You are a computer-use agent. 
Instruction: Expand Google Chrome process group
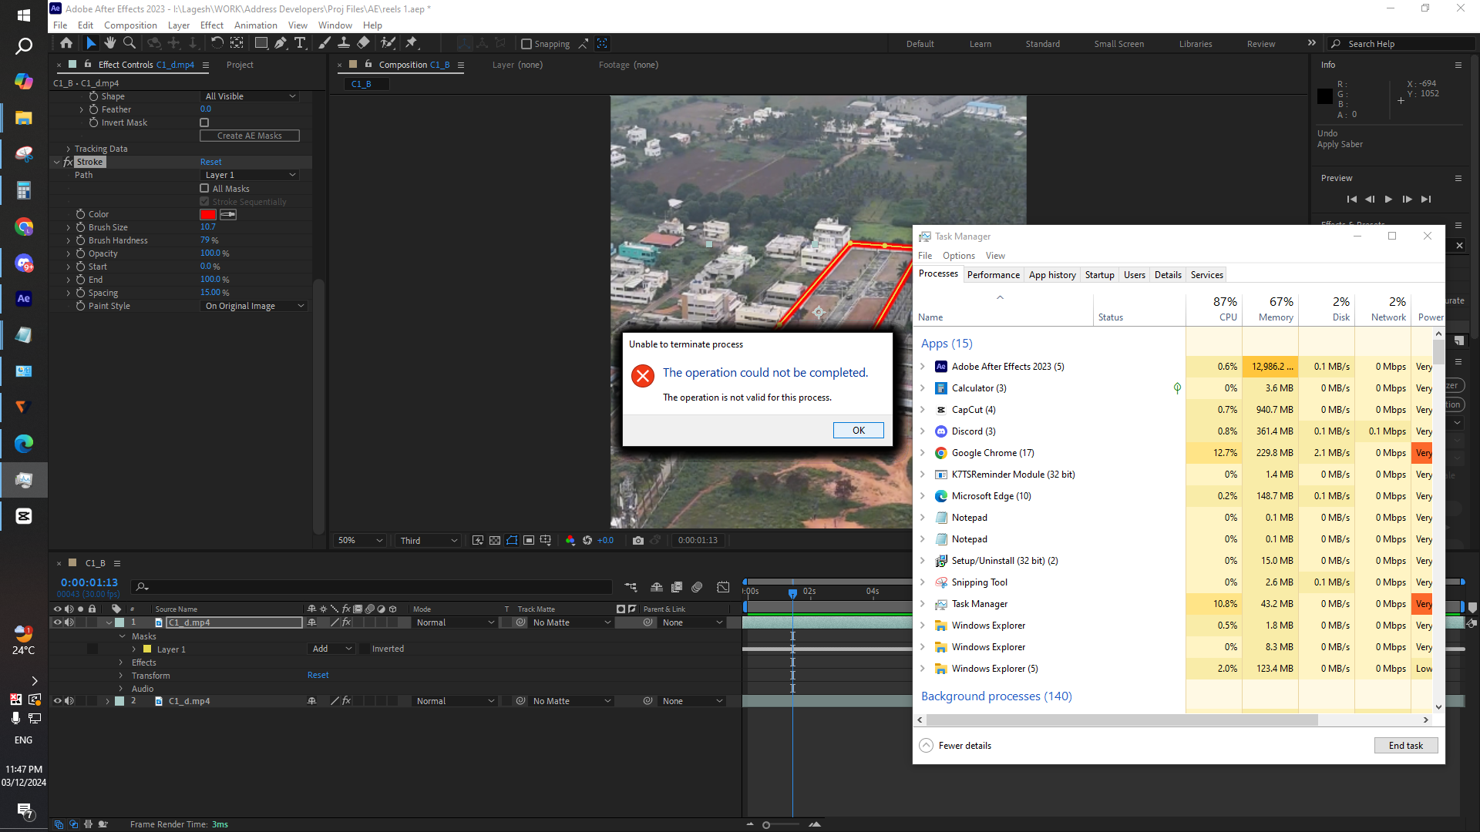[923, 453]
